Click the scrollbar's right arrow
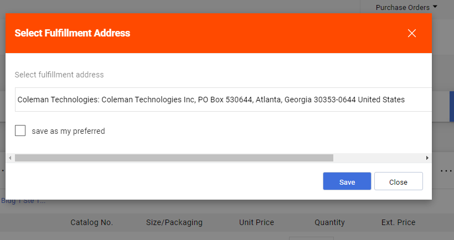Screen dimensions: 454x240 pos(427,158)
